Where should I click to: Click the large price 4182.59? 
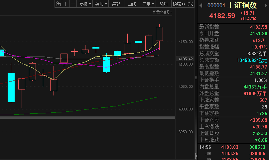point(222,16)
